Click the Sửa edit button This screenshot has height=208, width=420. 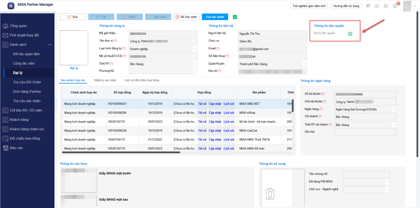pyautogui.click(x=73, y=17)
